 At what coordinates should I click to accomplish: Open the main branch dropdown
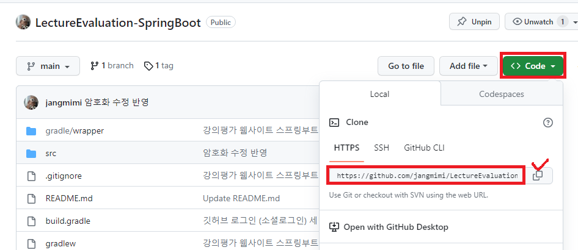tap(48, 66)
